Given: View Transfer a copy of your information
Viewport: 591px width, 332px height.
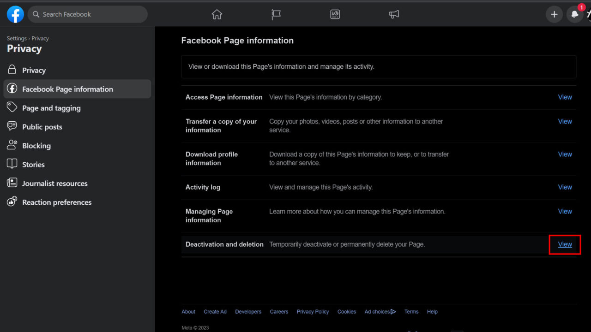Looking at the screenshot, I should tap(565, 121).
